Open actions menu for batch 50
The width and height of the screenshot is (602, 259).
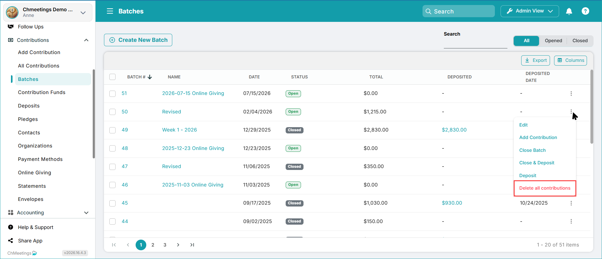click(x=571, y=112)
